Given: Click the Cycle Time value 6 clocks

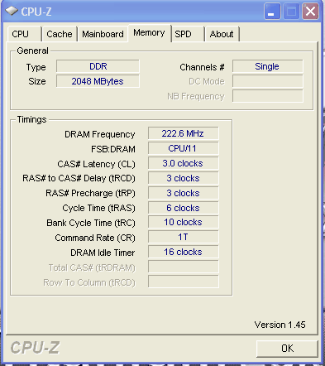Looking at the screenshot, I should tap(183, 208).
